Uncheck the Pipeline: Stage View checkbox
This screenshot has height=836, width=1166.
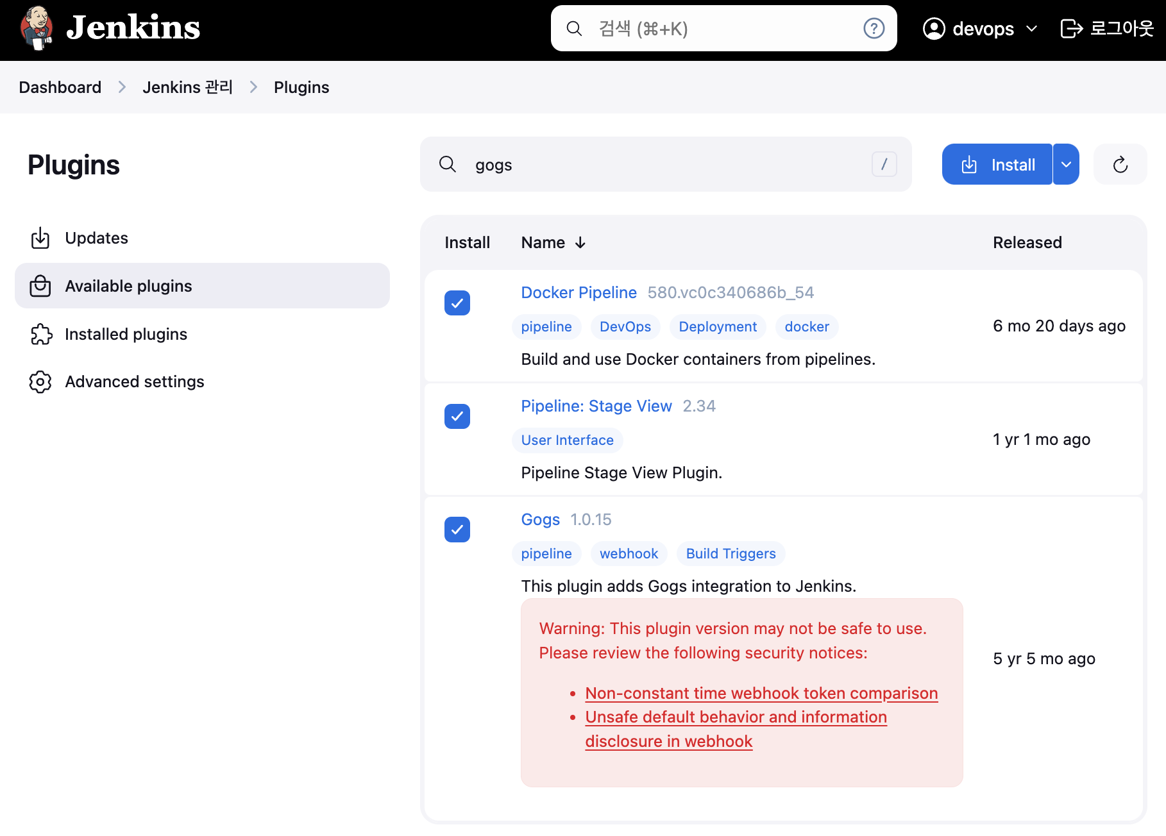click(x=457, y=417)
